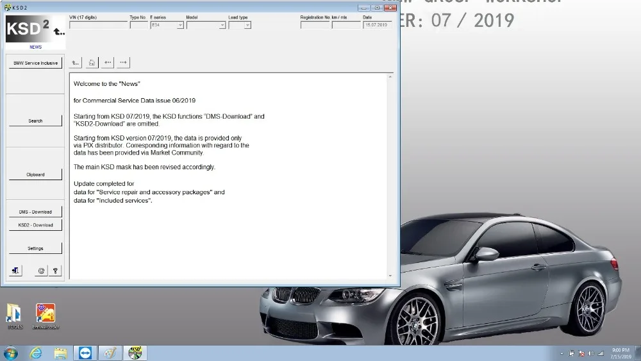Click the news pane scrollbar up arrow
The width and height of the screenshot is (641, 361).
click(390, 77)
